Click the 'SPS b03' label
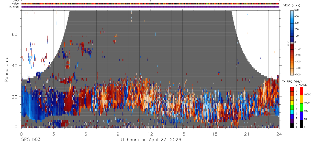Image resolution: width=314 pixels, height=145 pixels. pyautogui.click(x=31, y=140)
